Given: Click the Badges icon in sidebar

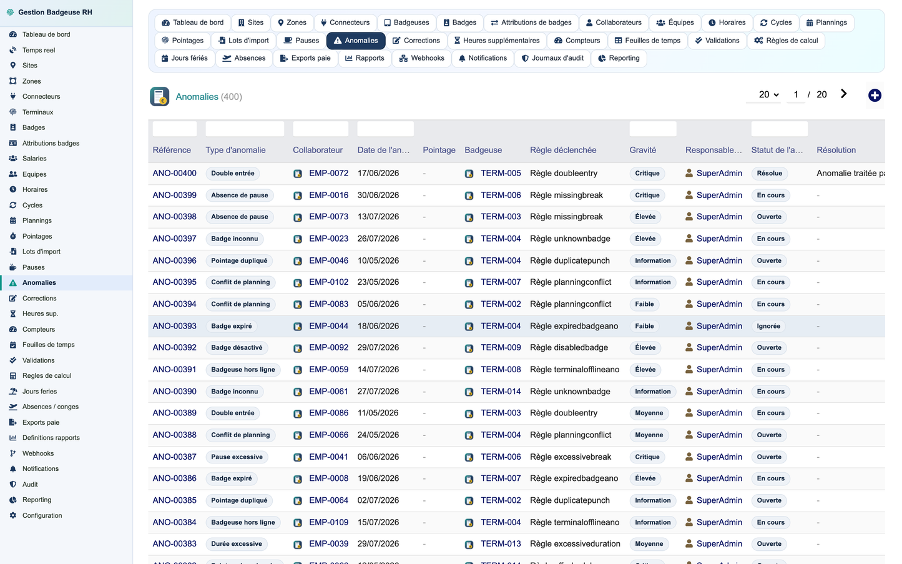Looking at the screenshot, I should (x=12, y=127).
